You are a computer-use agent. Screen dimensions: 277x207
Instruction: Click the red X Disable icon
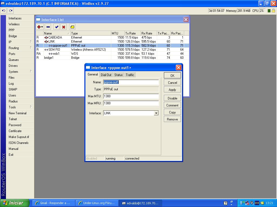pyautogui.click(x=64, y=27)
